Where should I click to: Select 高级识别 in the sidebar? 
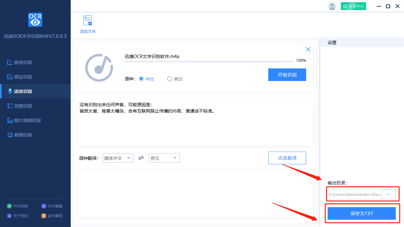pos(35,106)
